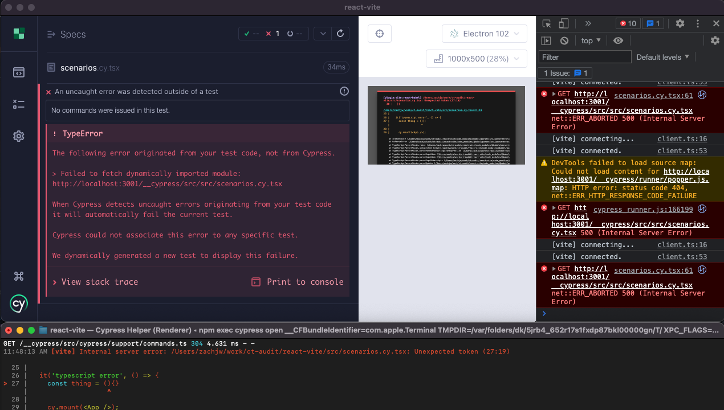
Task: Click the console prompt chevron input line
Action: (x=630, y=313)
